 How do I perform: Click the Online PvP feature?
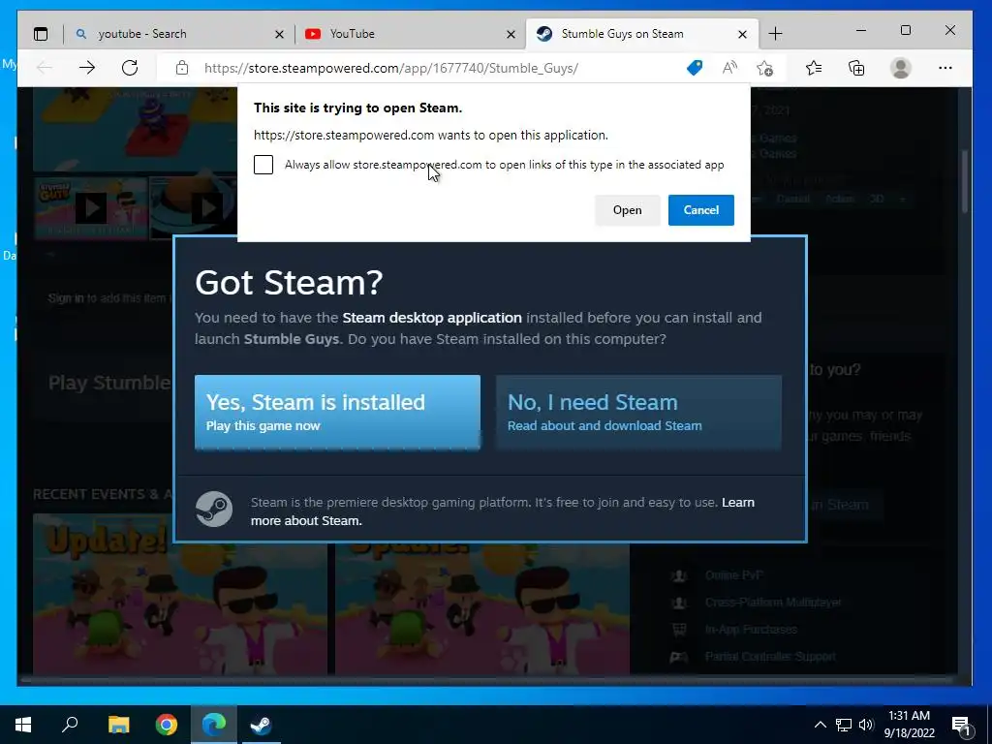tap(733, 575)
